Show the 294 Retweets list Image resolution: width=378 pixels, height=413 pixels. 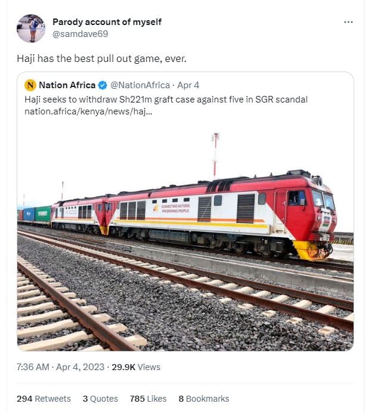(44, 399)
